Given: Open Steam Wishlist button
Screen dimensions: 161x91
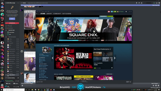Looking at the screenshot, I should [103, 16].
